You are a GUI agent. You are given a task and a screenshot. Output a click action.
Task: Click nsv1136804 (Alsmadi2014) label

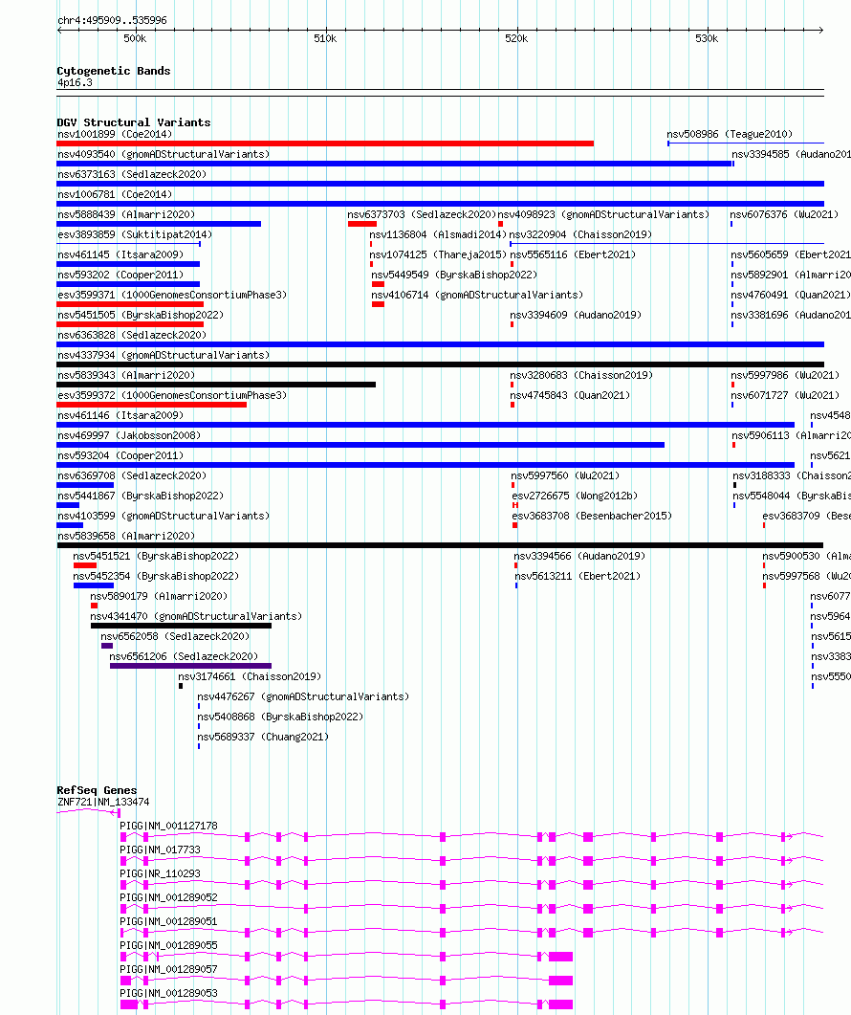(x=438, y=234)
